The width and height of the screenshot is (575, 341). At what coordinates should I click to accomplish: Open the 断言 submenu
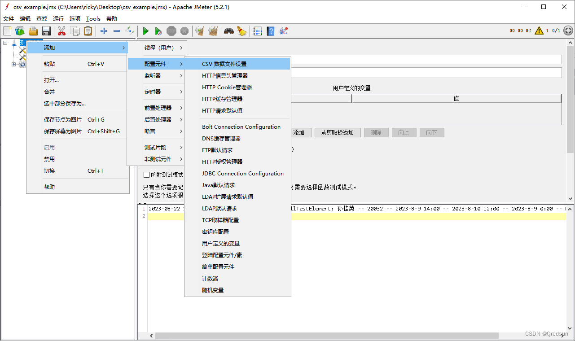[157, 131]
